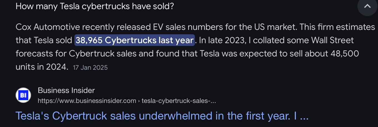Image resolution: width=378 pixels, height=127 pixels.
Task: Open the 'Tesla's Cybertruck sales underwhelmed' link
Action: tap(162, 116)
